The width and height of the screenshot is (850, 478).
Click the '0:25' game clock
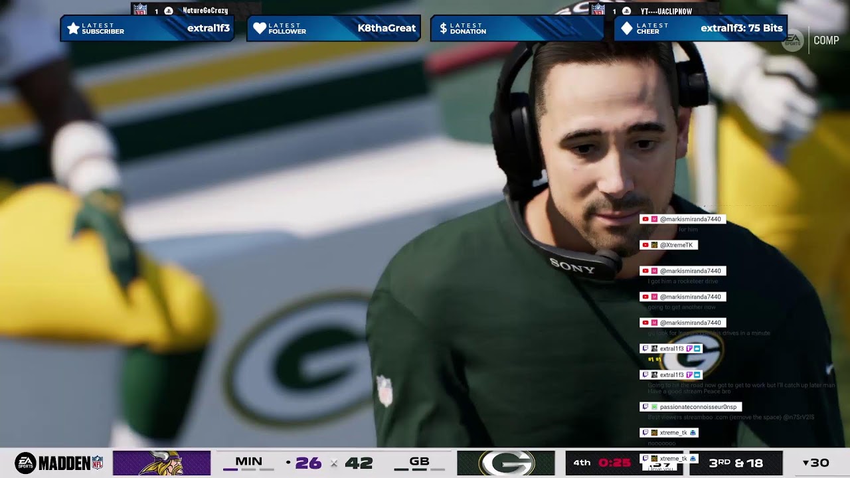614,463
